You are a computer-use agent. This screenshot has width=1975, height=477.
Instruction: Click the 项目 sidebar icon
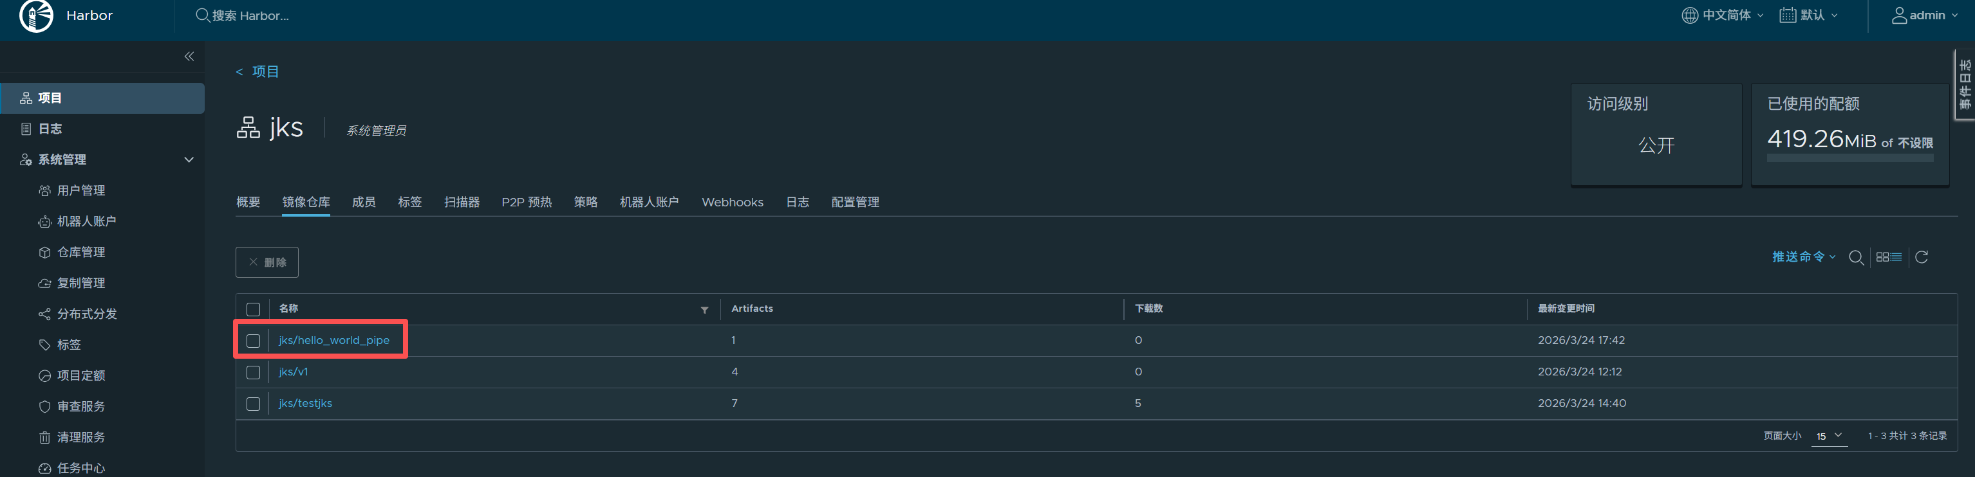tap(26, 98)
